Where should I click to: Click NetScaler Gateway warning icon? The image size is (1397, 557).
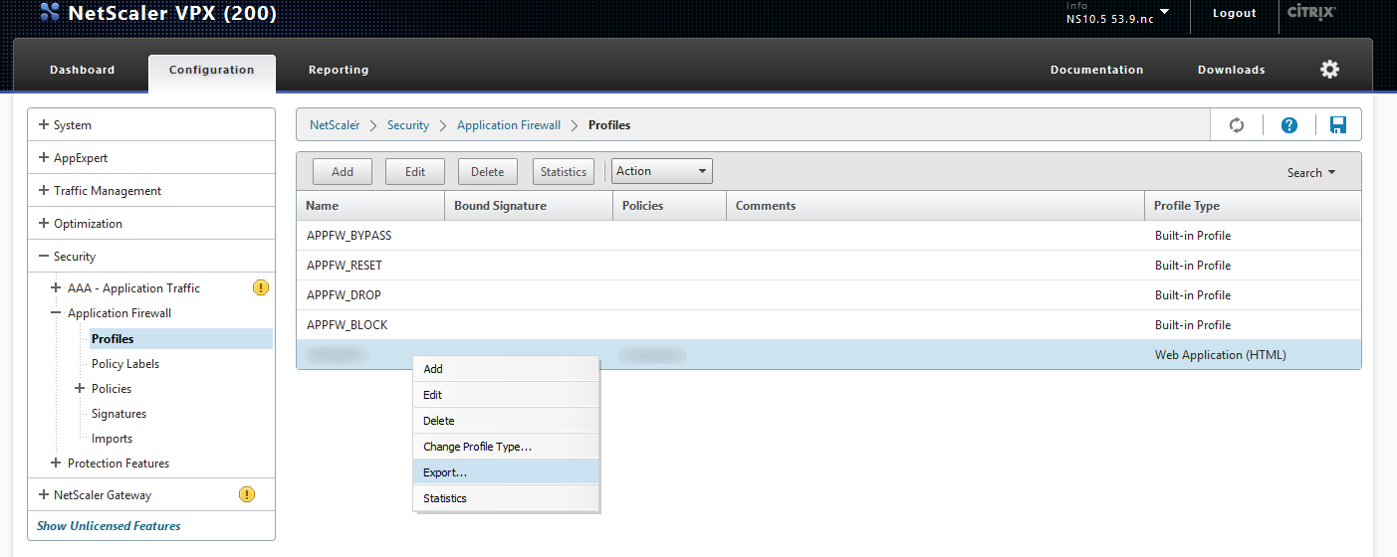pos(247,495)
